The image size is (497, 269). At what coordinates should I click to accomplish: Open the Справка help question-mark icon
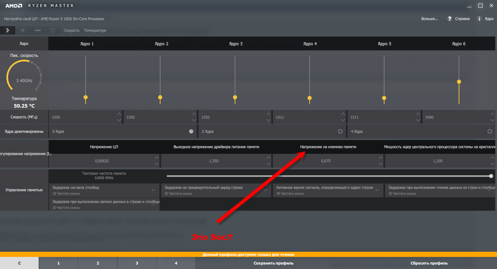[x=449, y=19]
